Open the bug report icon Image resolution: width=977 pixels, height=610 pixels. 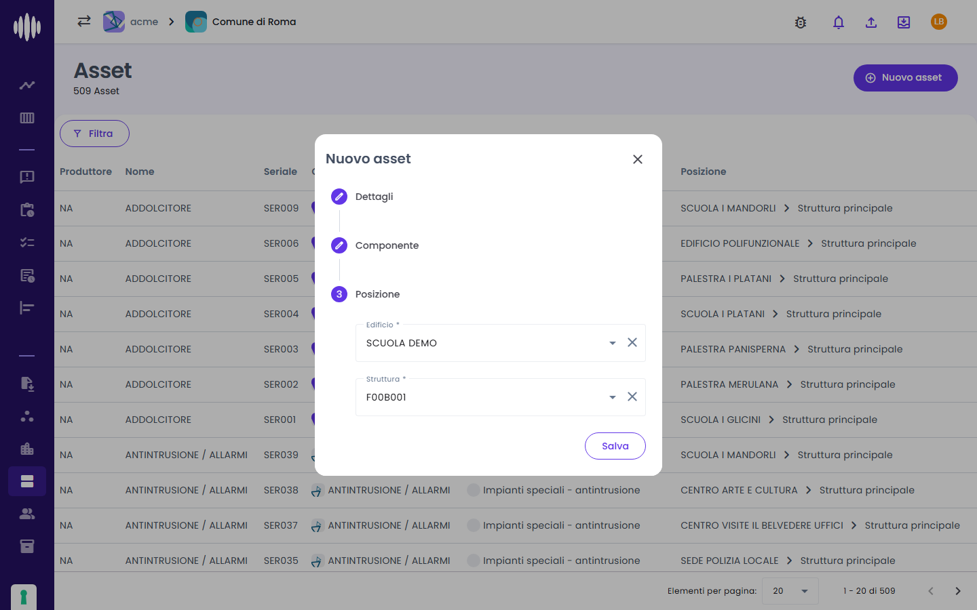click(801, 22)
